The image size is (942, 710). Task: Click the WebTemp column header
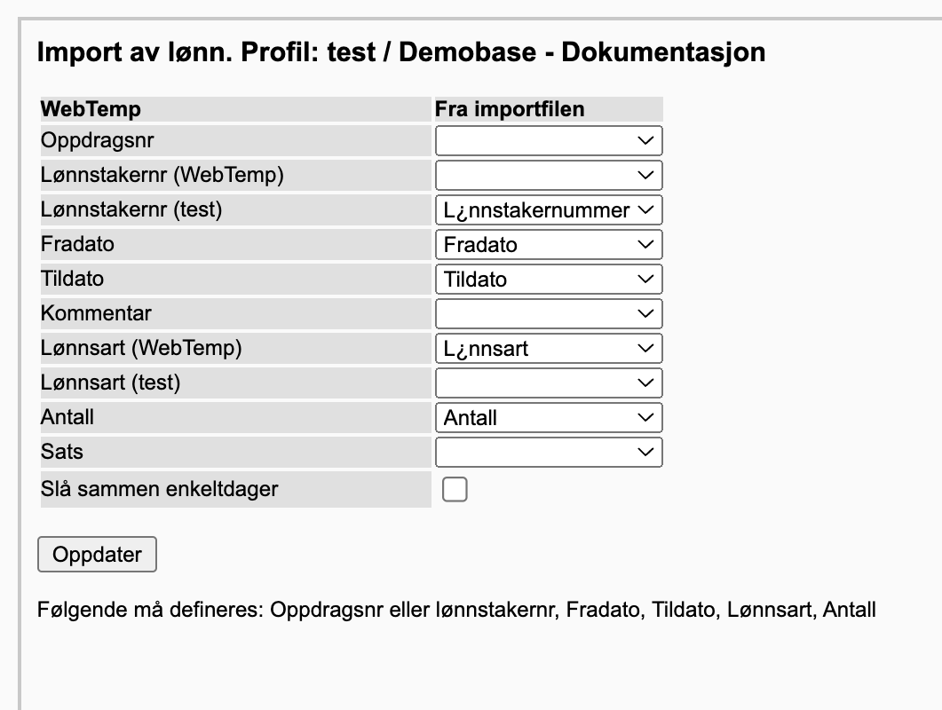91,109
